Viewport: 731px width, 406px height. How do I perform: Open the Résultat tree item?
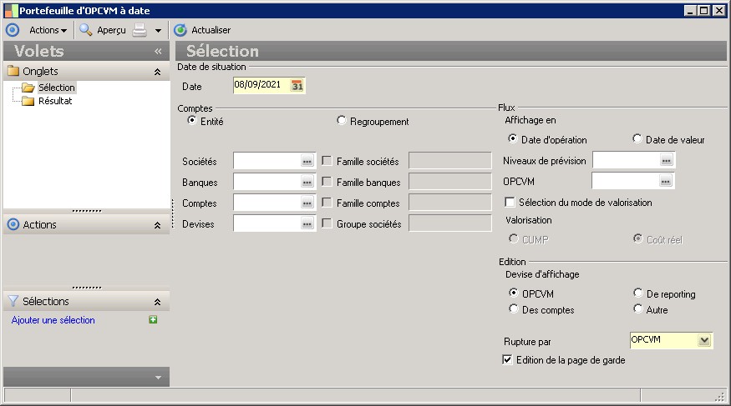tap(55, 101)
